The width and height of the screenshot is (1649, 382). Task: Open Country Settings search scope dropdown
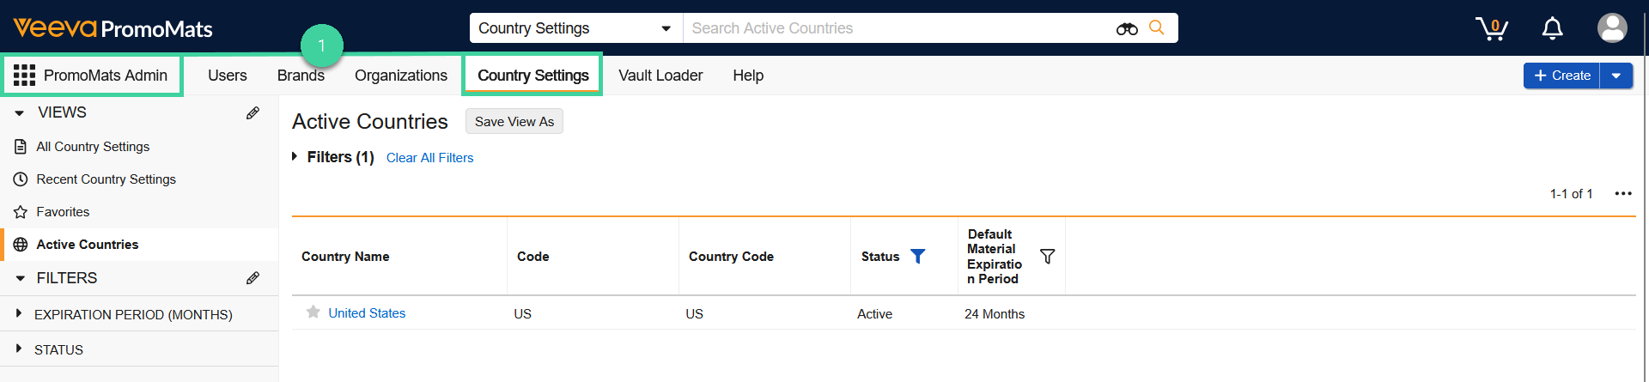pyautogui.click(x=576, y=28)
